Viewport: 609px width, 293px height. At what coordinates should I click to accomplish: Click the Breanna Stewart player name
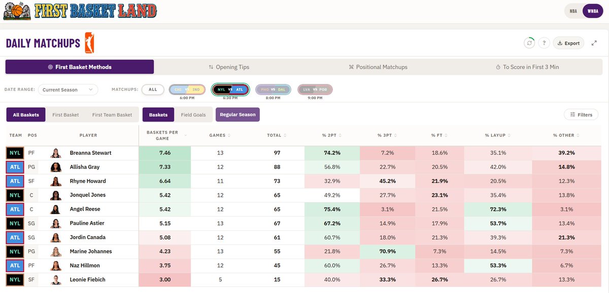click(91, 153)
